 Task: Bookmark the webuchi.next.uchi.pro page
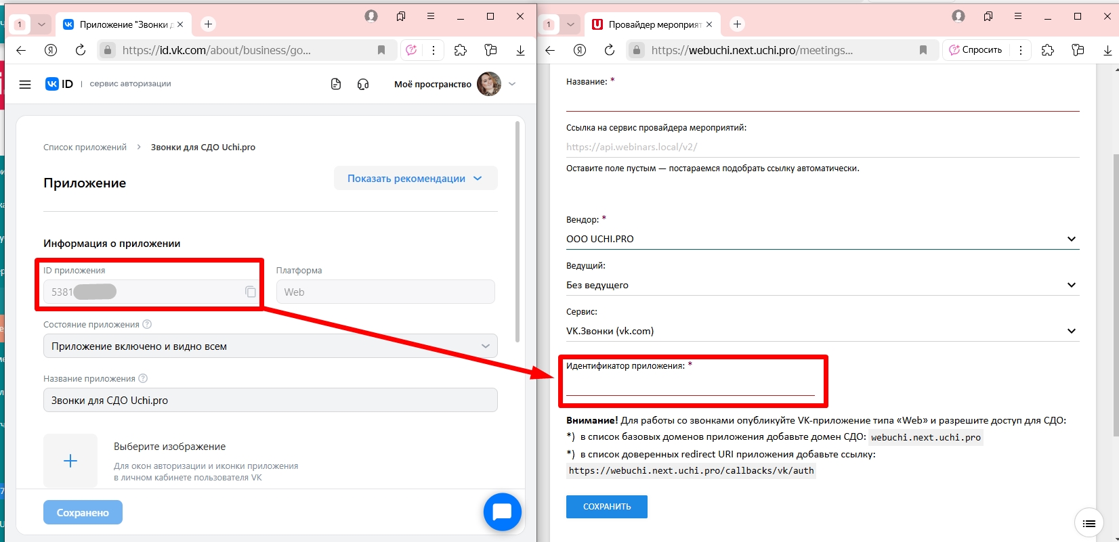click(923, 50)
